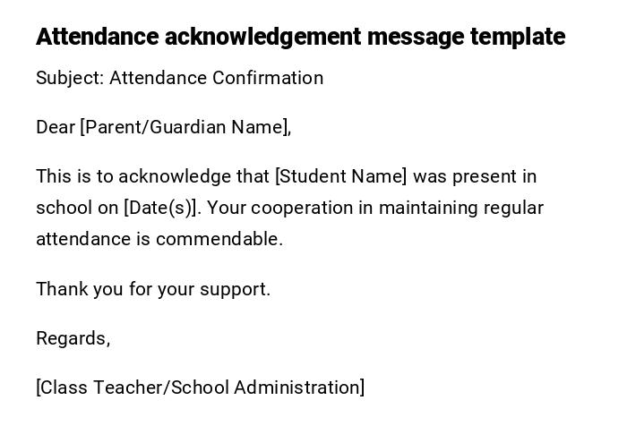Click the [Class Teacher/School Administration] placeholder
The height and width of the screenshot is (443, 627).
pyautogui.click(x=200, y=388)
